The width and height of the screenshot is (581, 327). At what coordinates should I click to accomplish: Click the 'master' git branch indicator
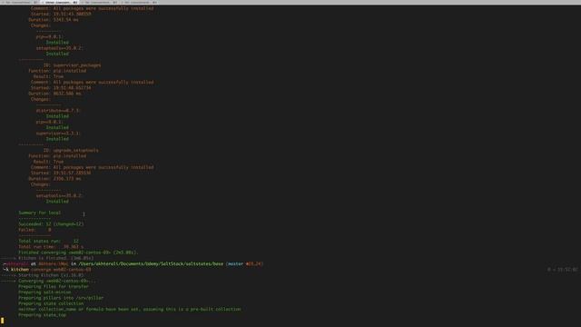click(235, 264)
